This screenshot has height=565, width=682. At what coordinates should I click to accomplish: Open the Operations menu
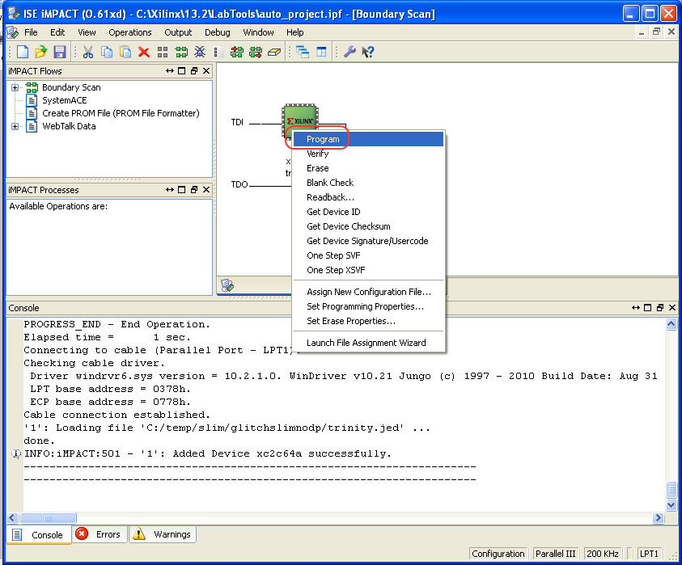[x=129, y=32]
